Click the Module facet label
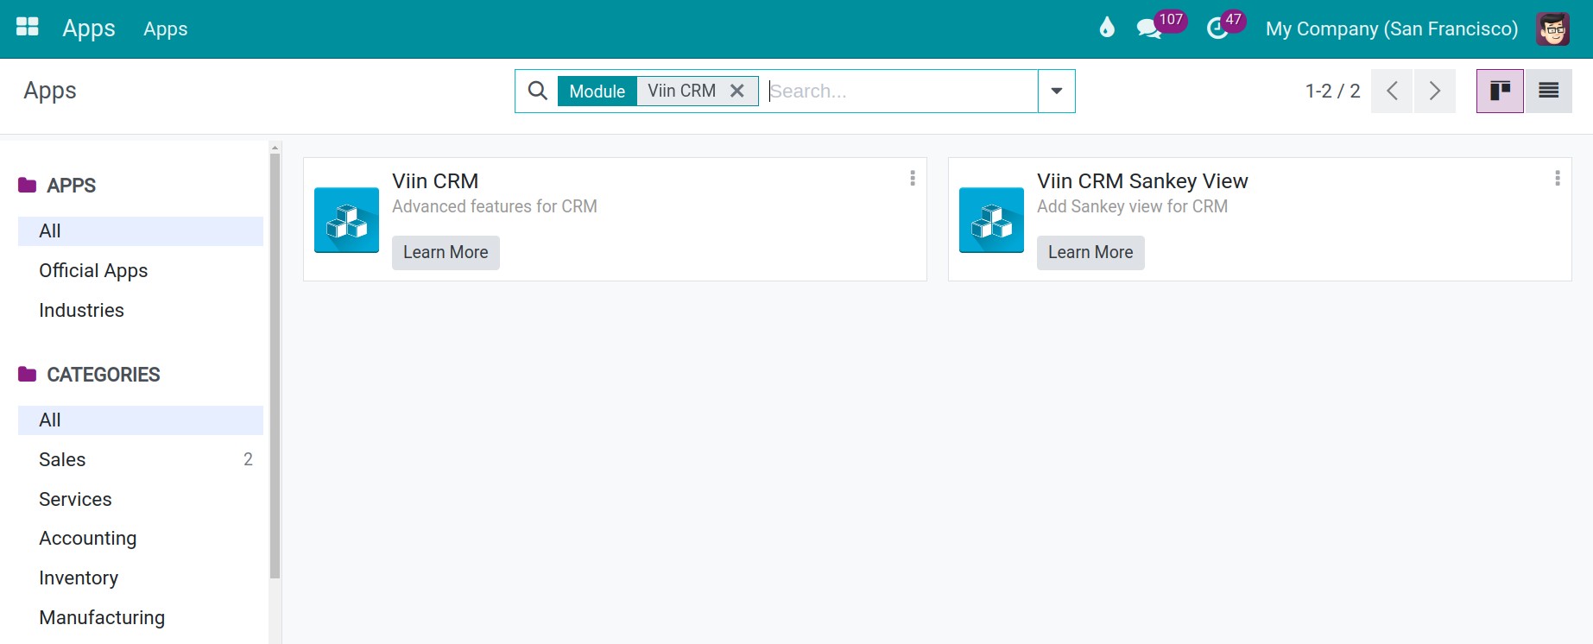This screenshot has height=644, width=1593. click(x=597, y=91)
